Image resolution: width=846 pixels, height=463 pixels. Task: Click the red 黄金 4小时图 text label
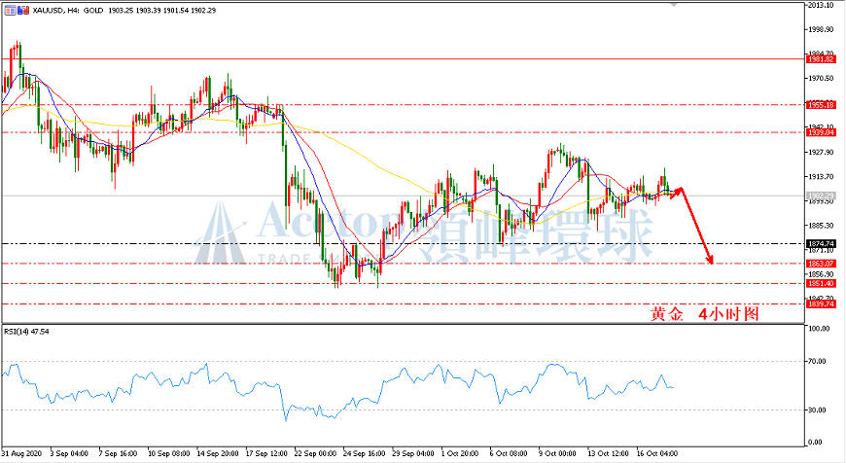pyautogui.click(x=704, y=313)
